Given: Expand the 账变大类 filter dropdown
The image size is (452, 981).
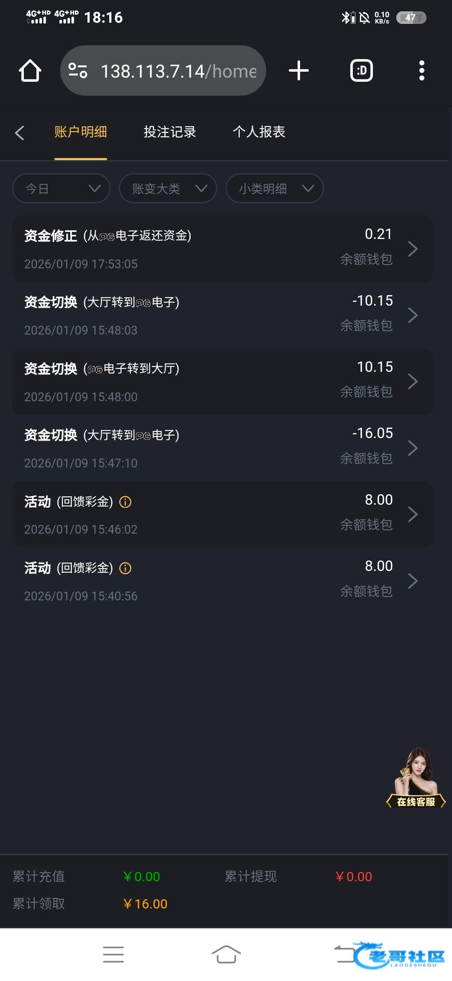Looking at the screenshot, I should coord(168,189).
